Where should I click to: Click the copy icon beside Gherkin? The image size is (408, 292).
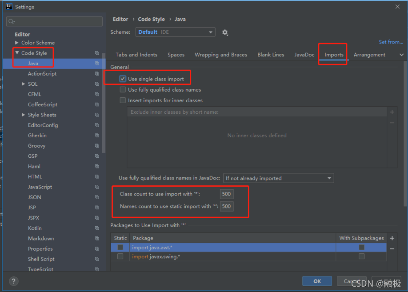[x=97, y=135]
